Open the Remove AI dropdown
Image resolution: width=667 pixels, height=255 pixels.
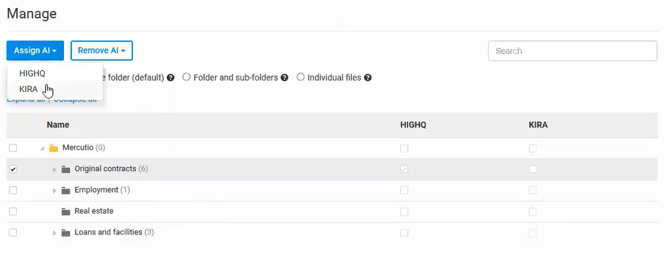click(101, 51)
